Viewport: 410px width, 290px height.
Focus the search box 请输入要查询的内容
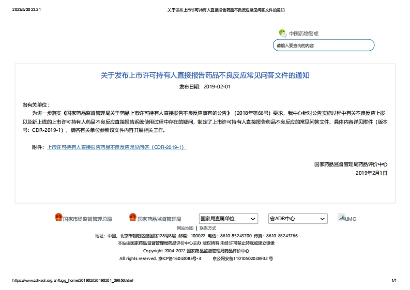click(324, 45)
